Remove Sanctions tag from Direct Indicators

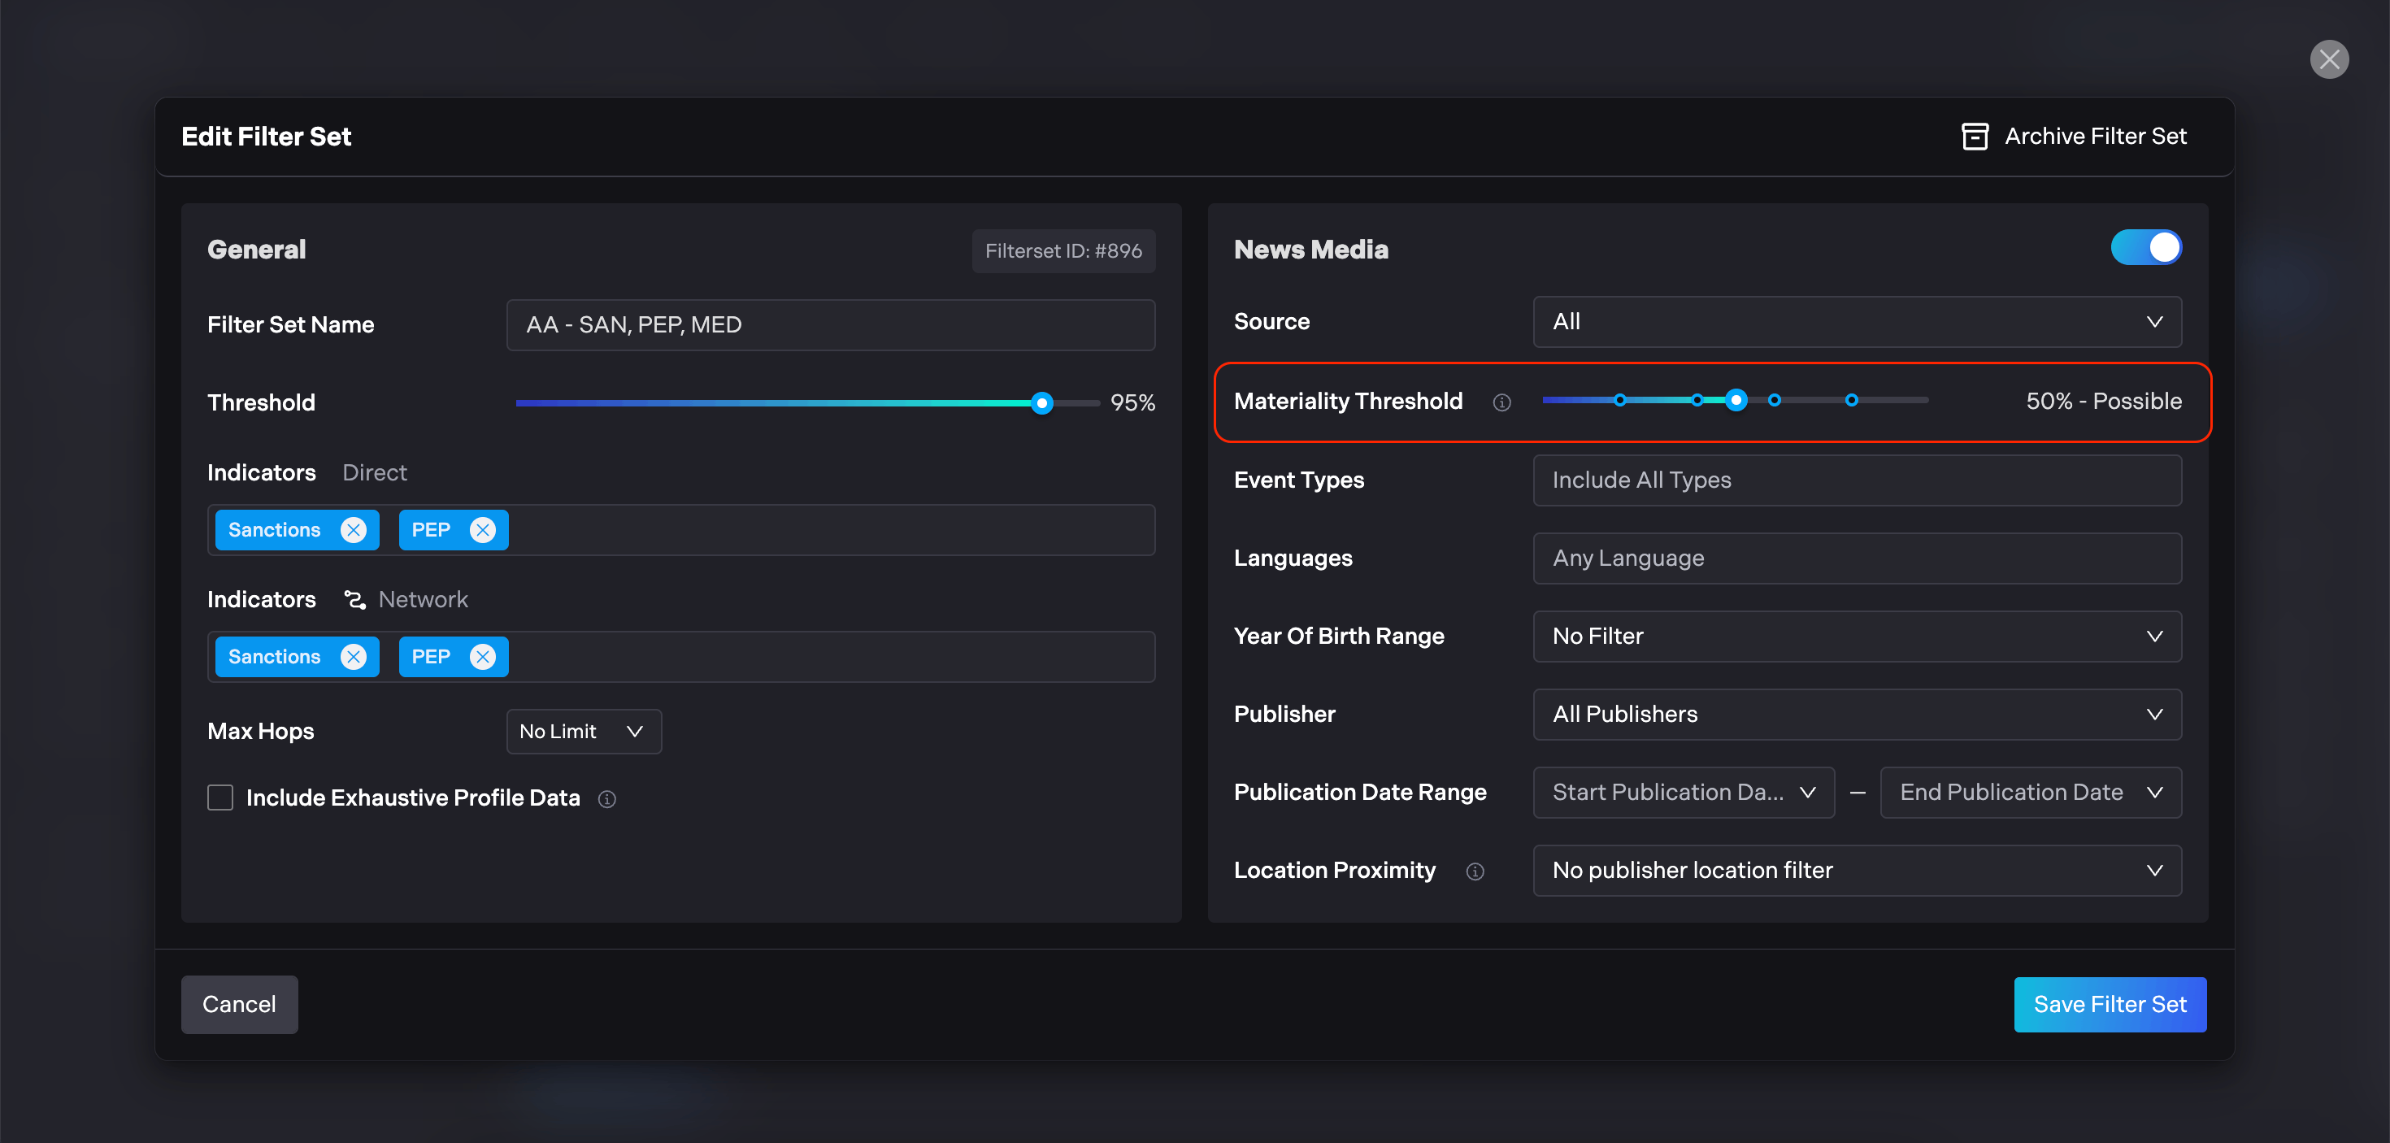pos(353,530)
